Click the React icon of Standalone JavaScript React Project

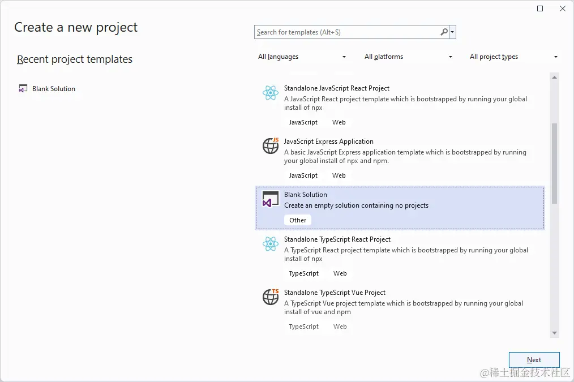point(271,93)
